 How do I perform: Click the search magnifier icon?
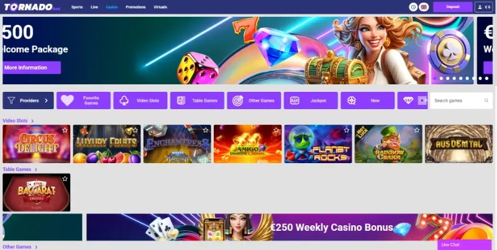(486, 100)
